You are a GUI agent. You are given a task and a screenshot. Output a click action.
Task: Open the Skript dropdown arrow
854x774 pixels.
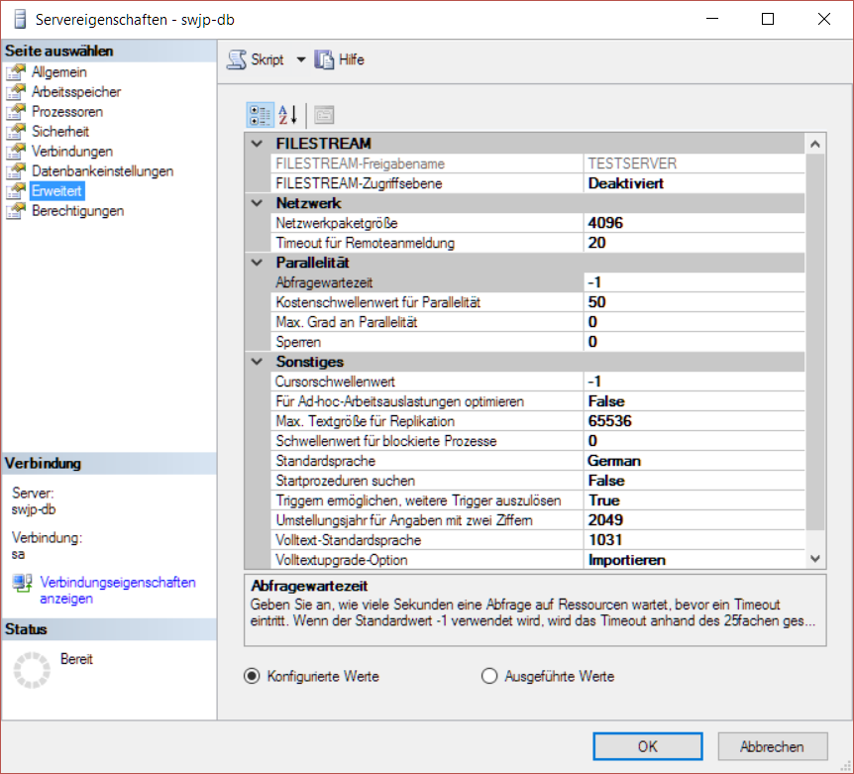[x=301, y=59]
